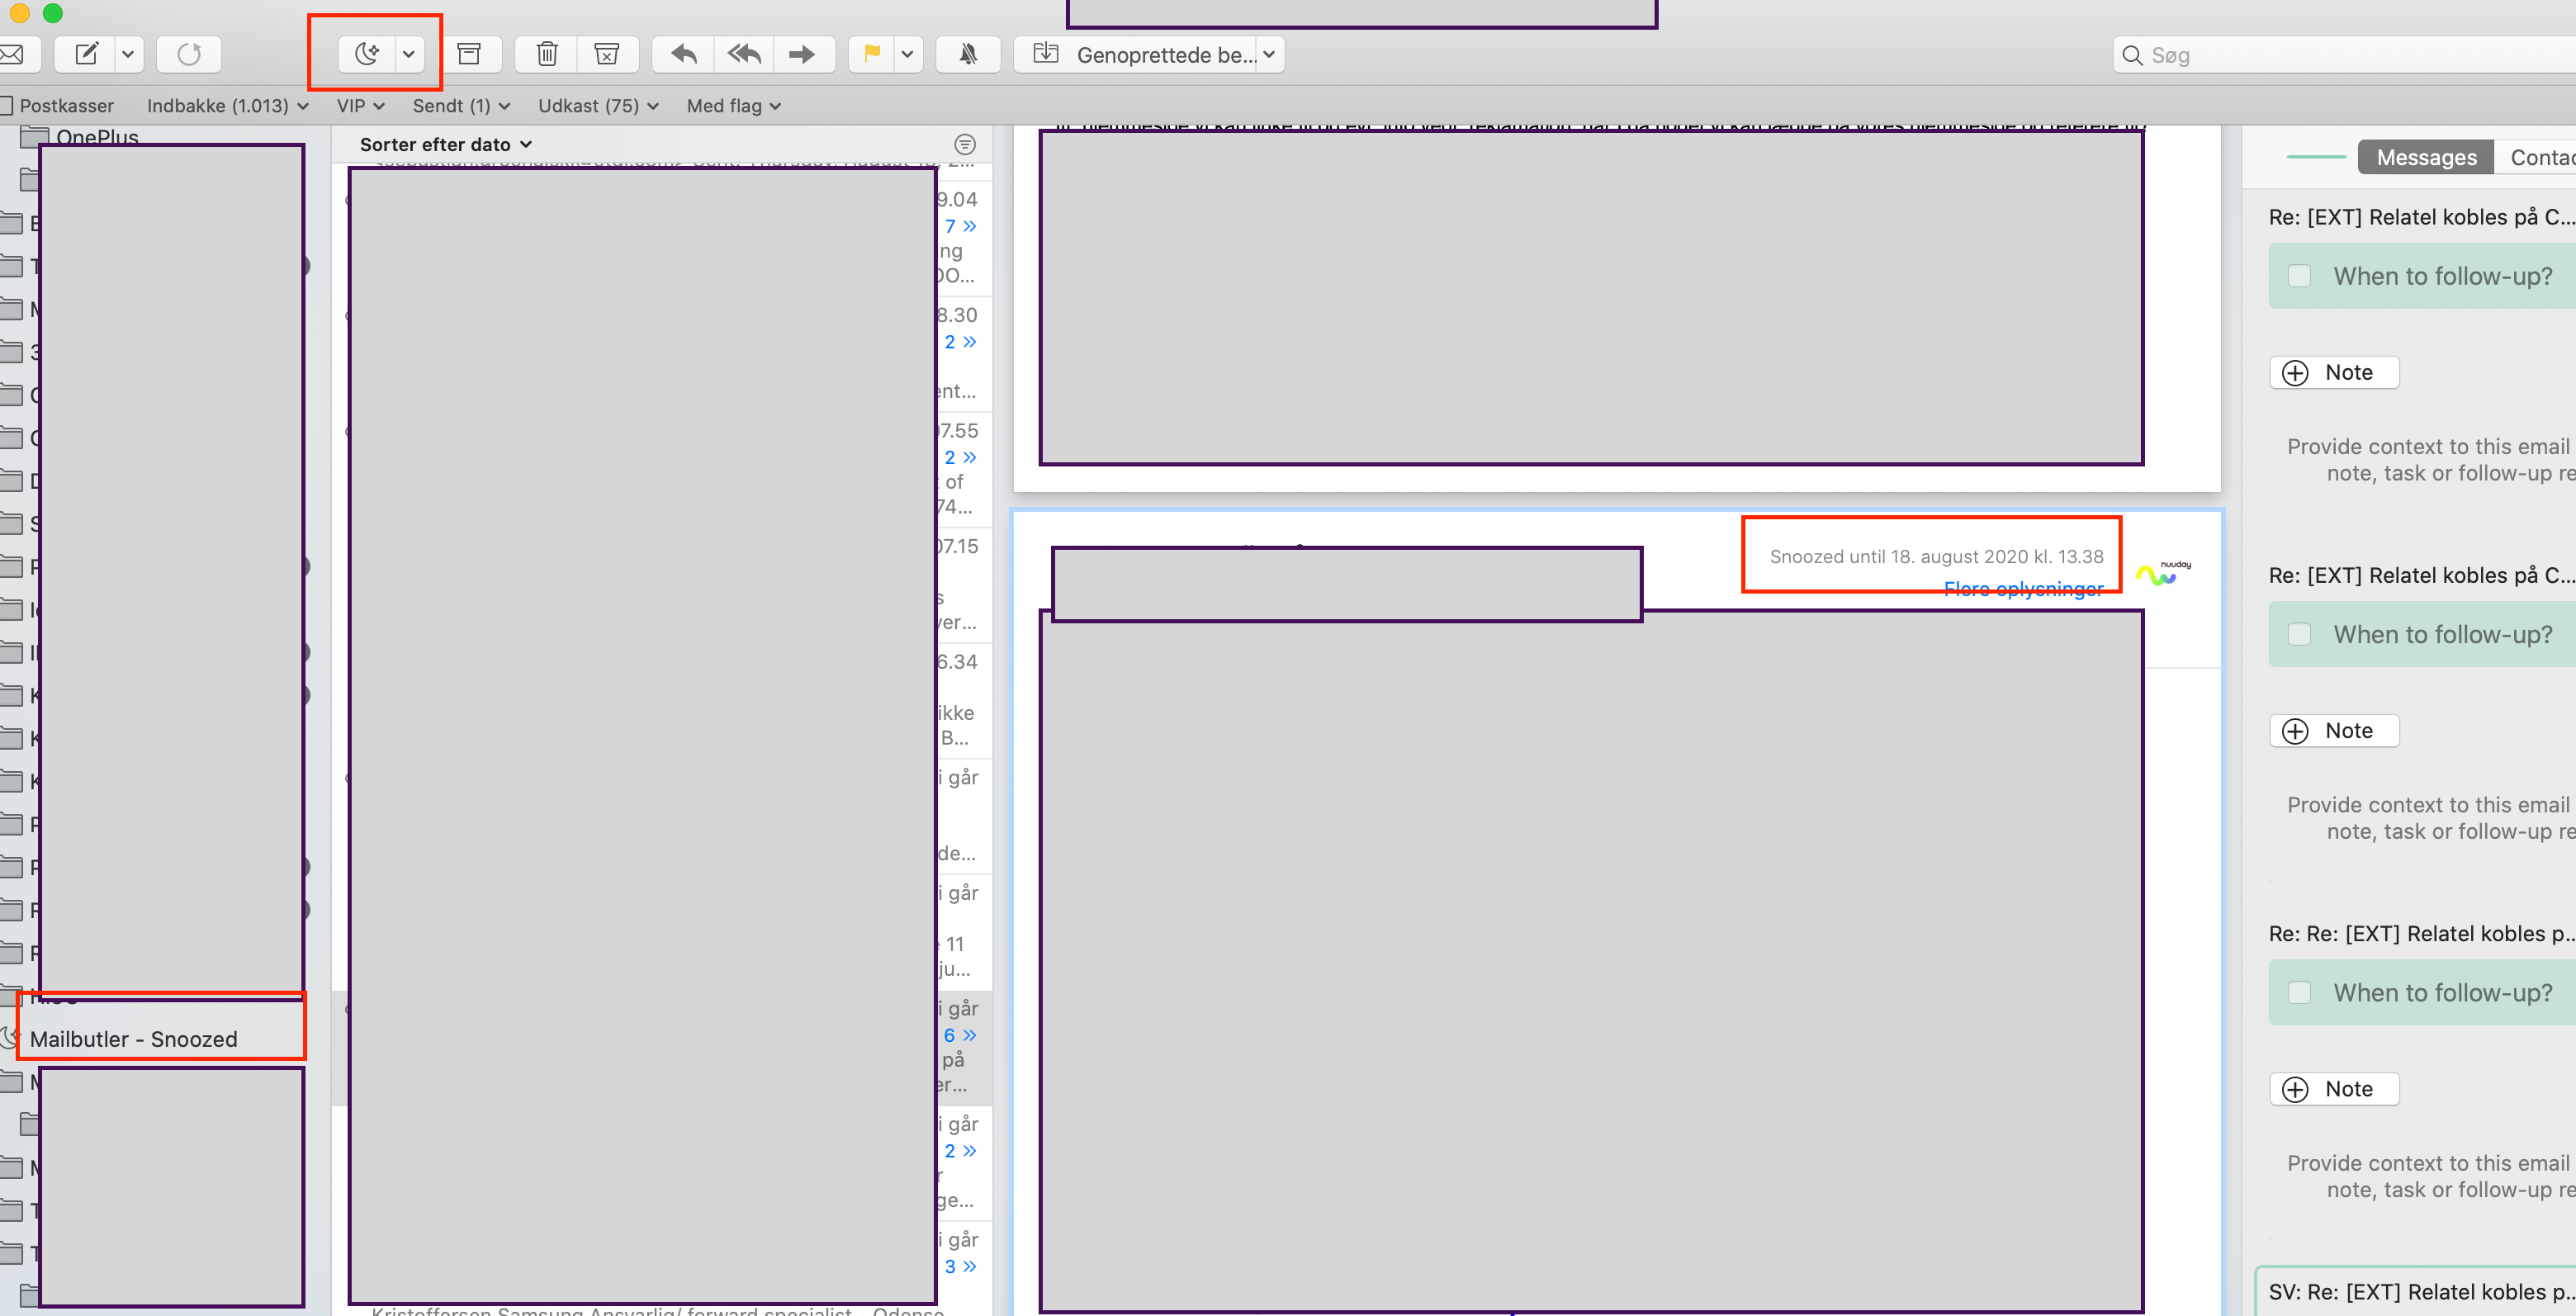Open the Mailbutler - Snoozed mailbox

point(134,1039)
